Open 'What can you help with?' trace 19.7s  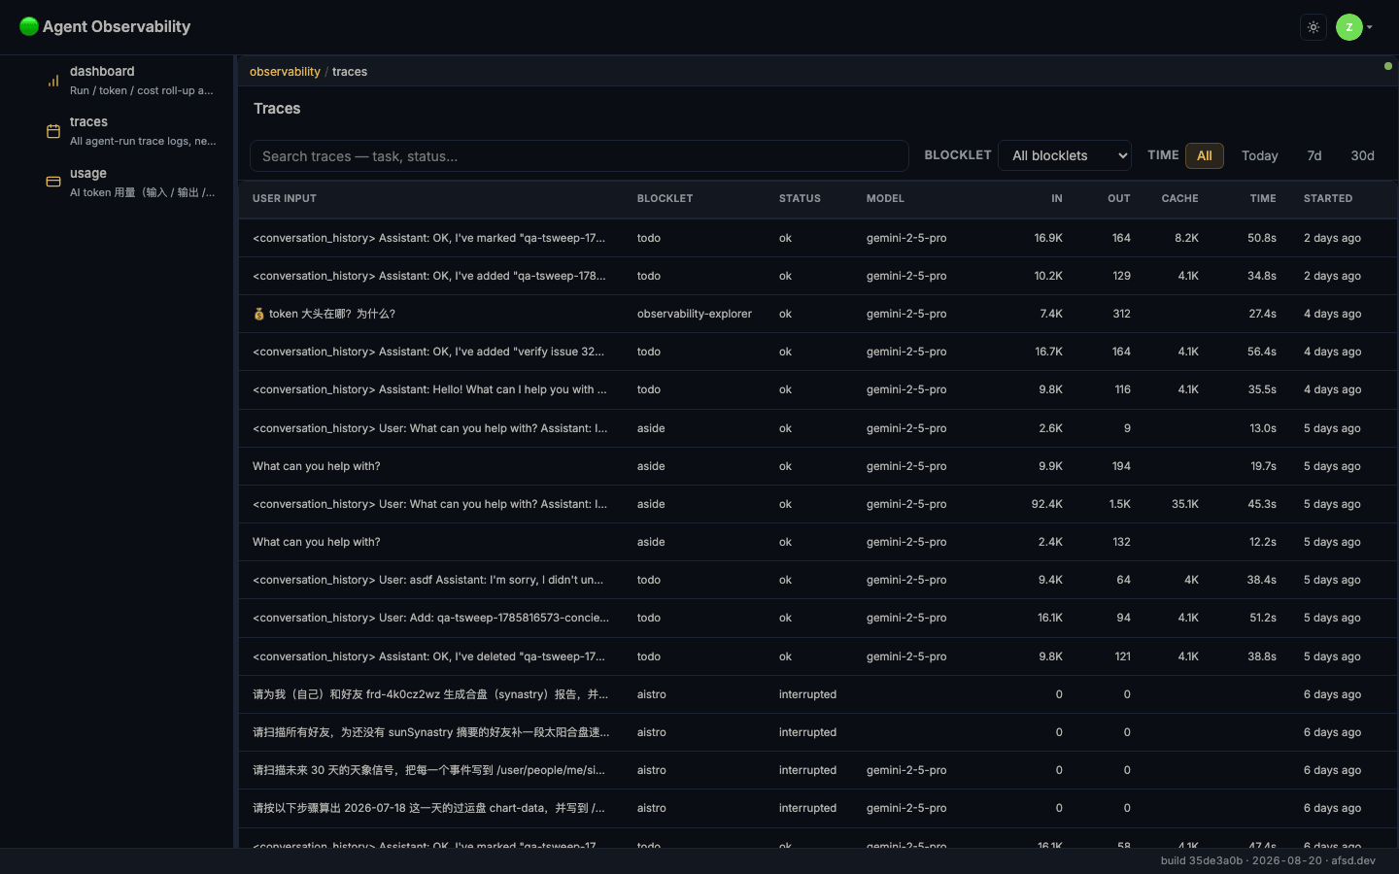[818, 466]
